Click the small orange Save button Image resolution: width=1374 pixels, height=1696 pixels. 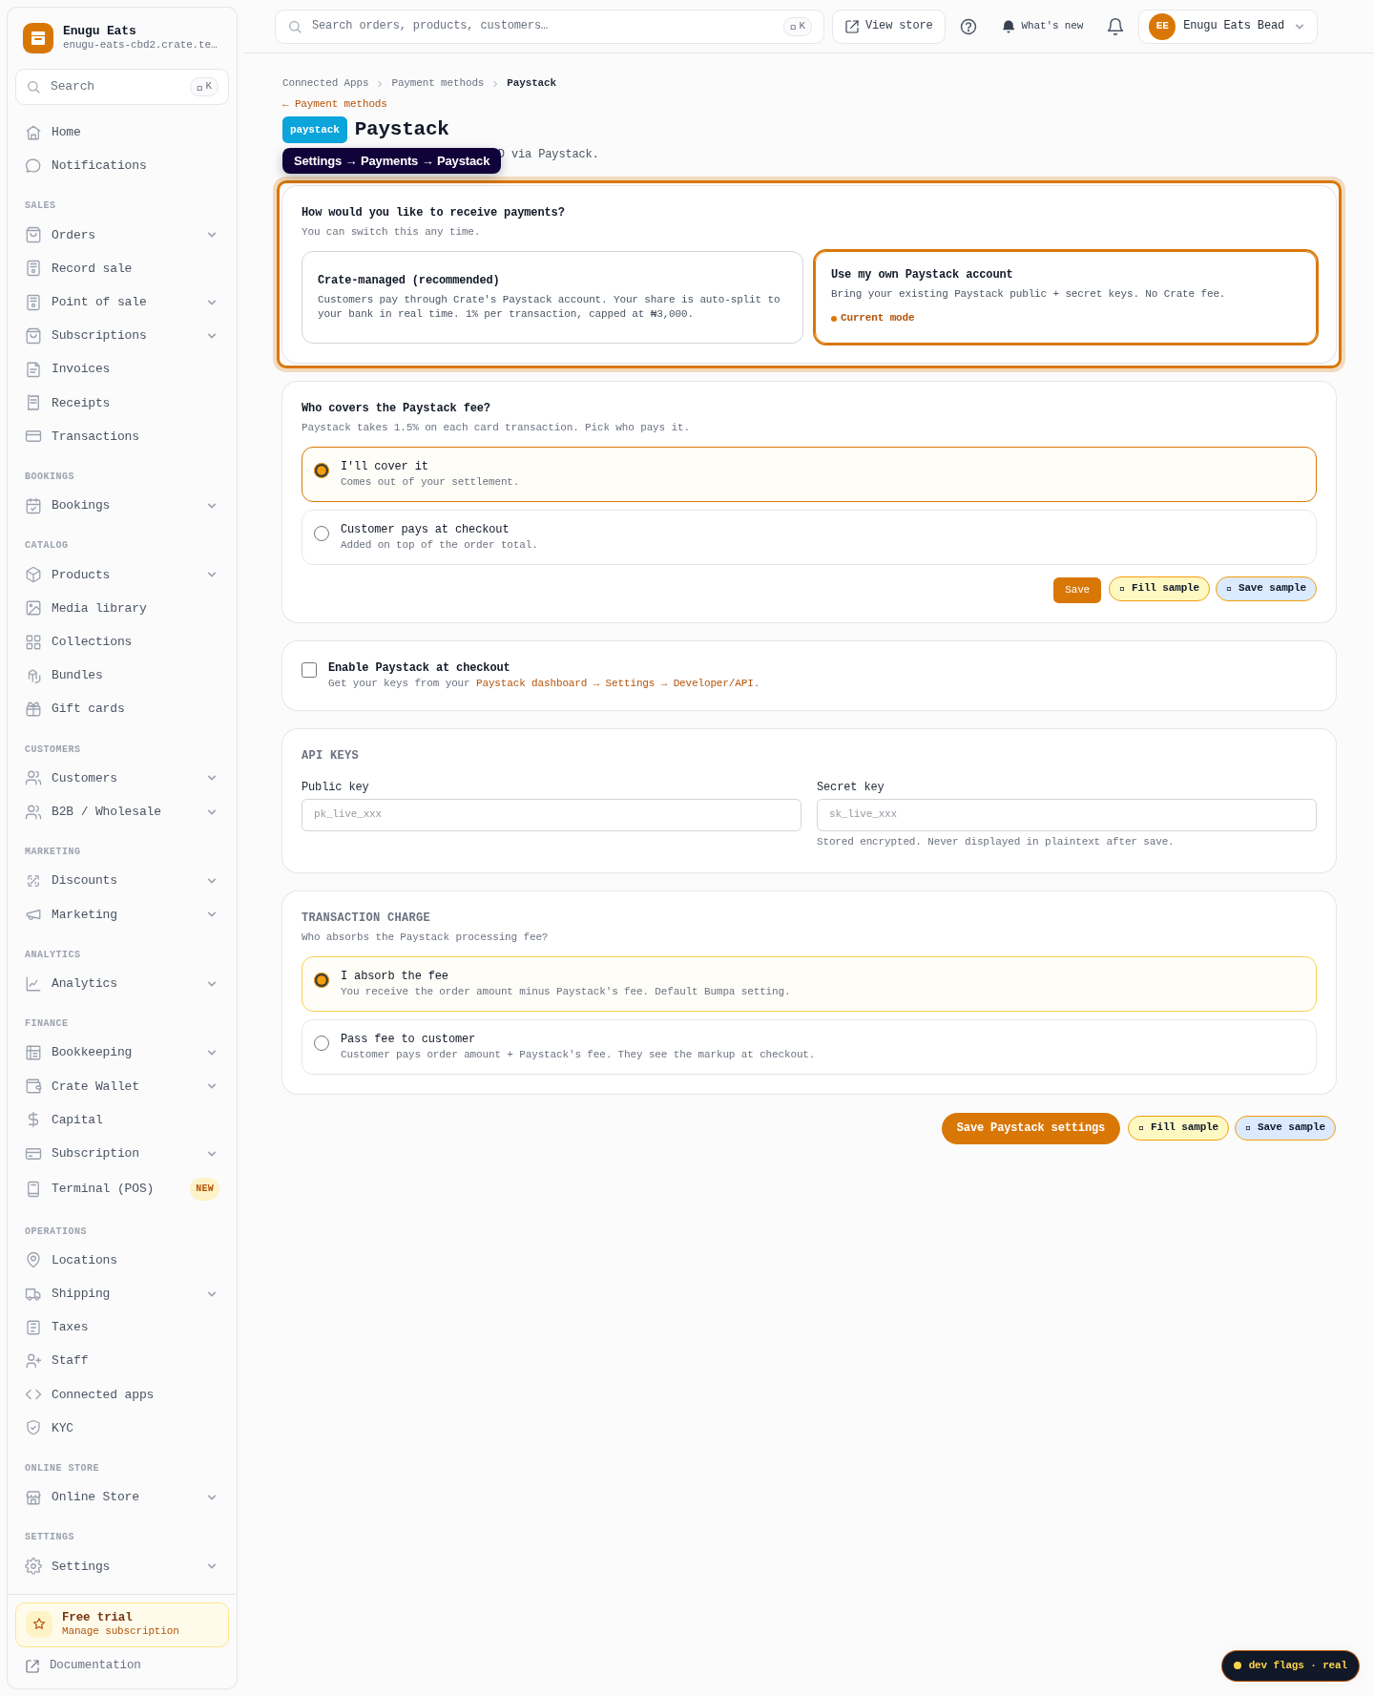coord(1077,590)
